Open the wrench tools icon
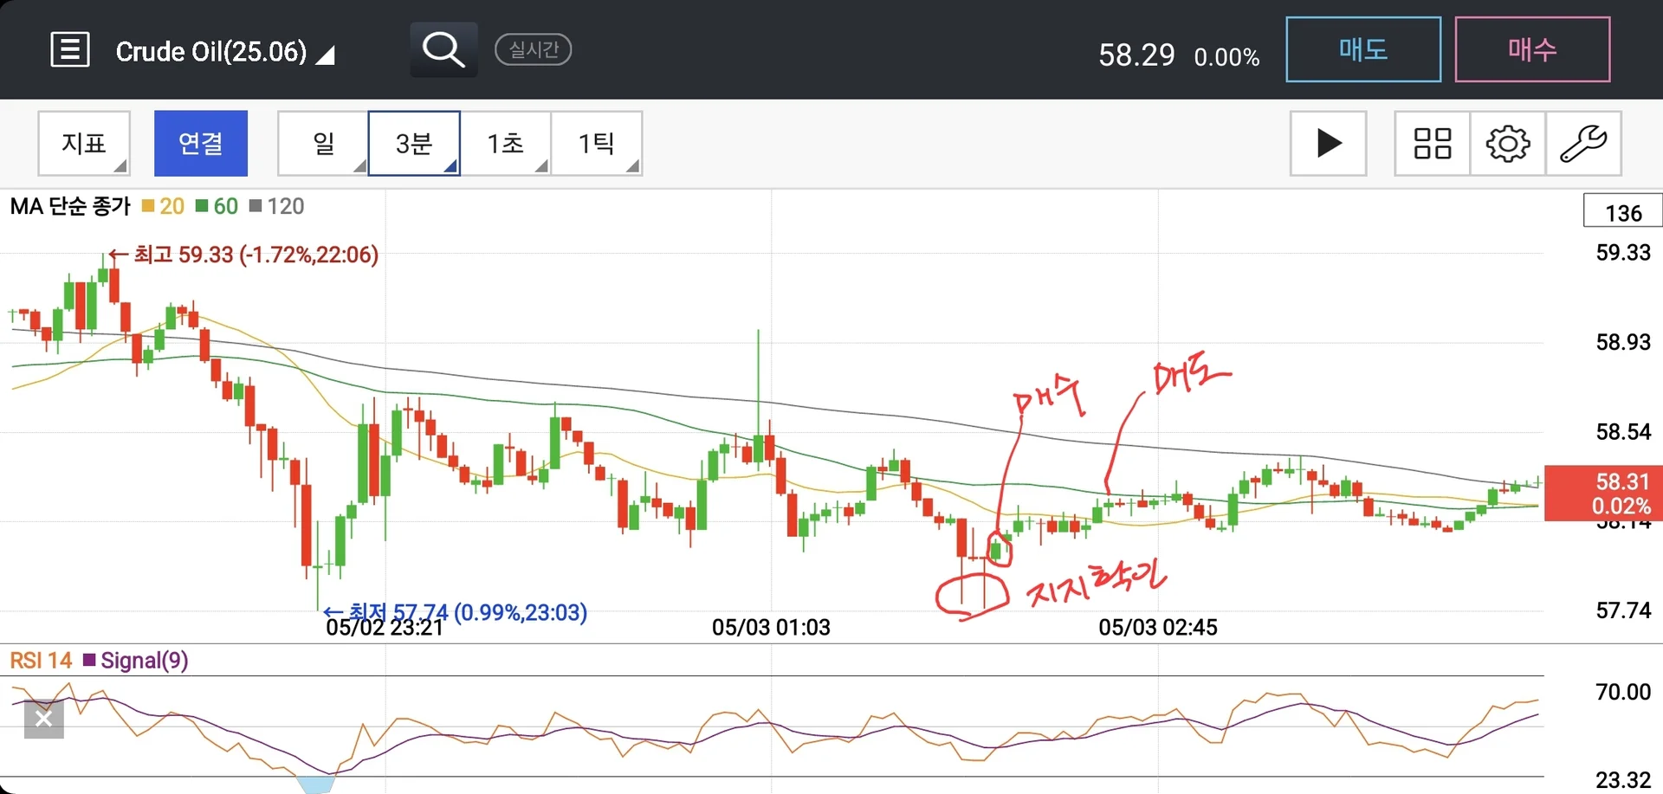The height and width of the screenshot is (794, 1663). tap(1583, 144)
